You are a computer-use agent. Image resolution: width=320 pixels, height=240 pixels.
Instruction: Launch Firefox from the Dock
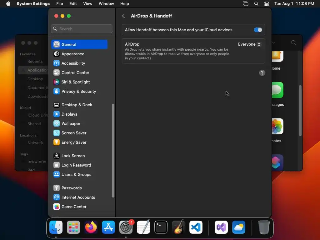pyautogui.click(x=91, y=227)
